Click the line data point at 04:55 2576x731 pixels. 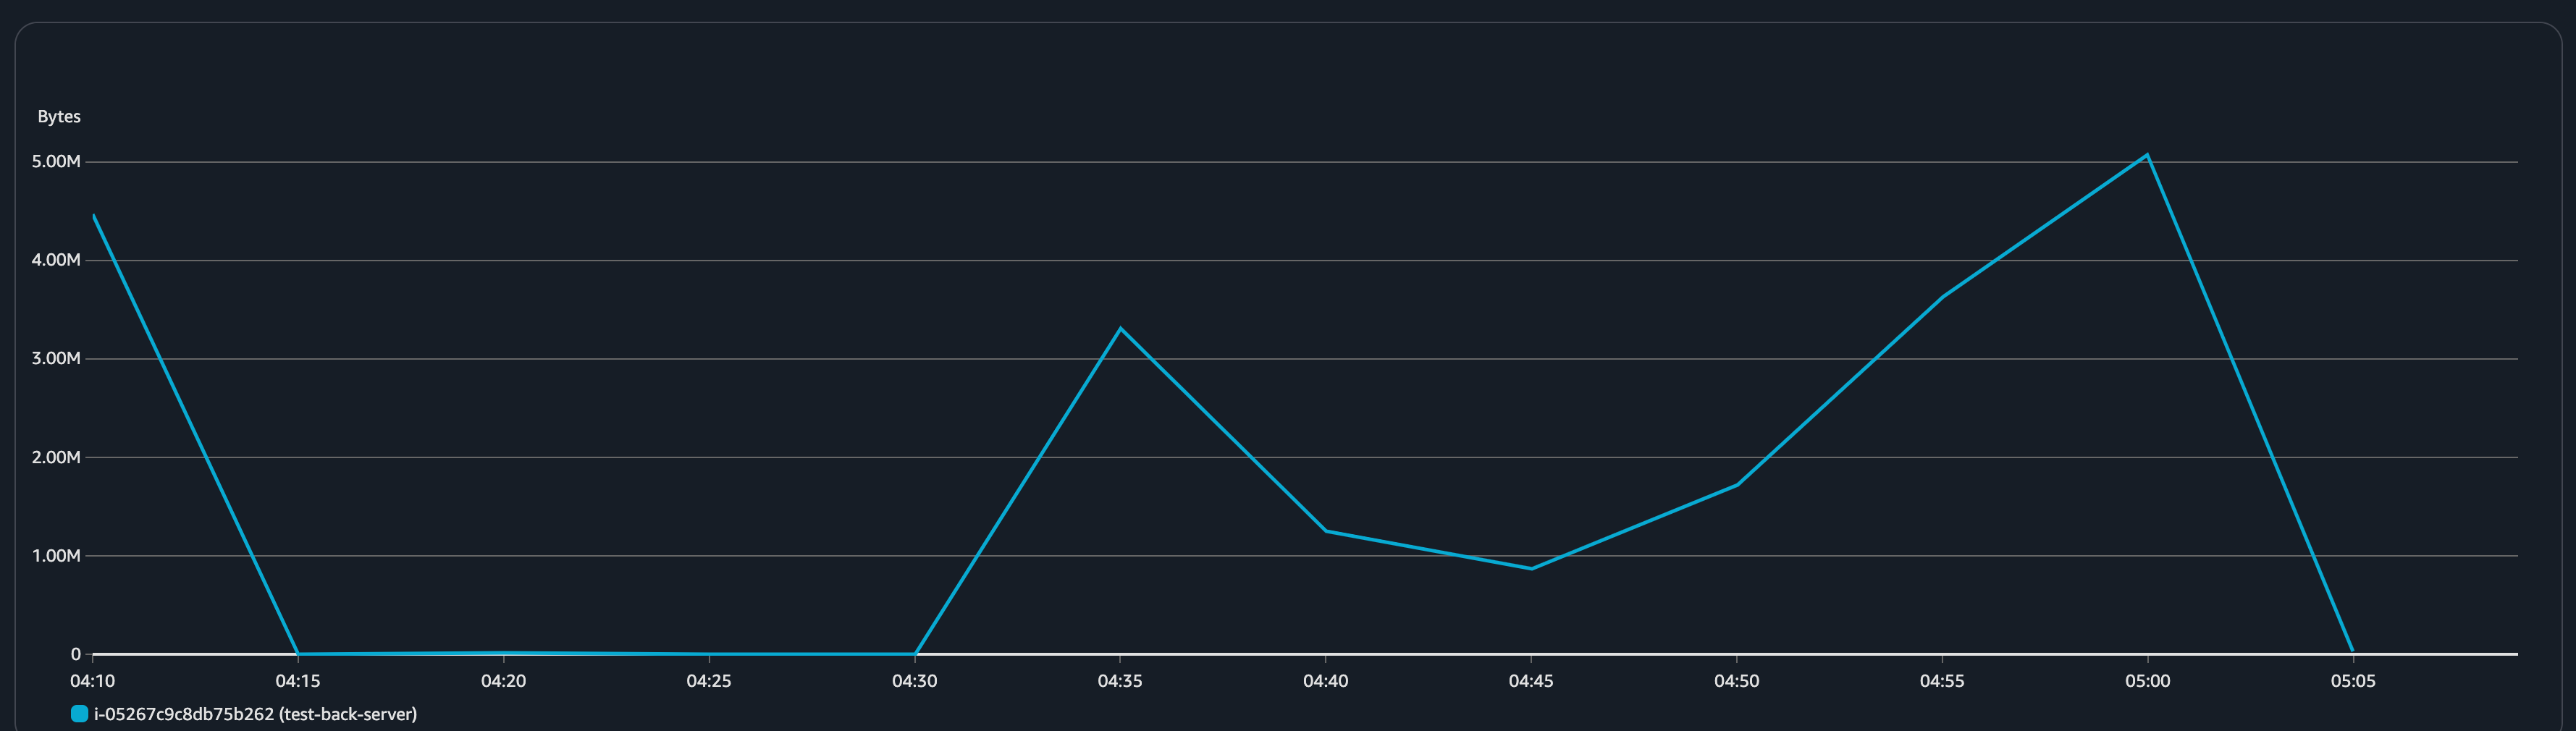point(1942,297)
